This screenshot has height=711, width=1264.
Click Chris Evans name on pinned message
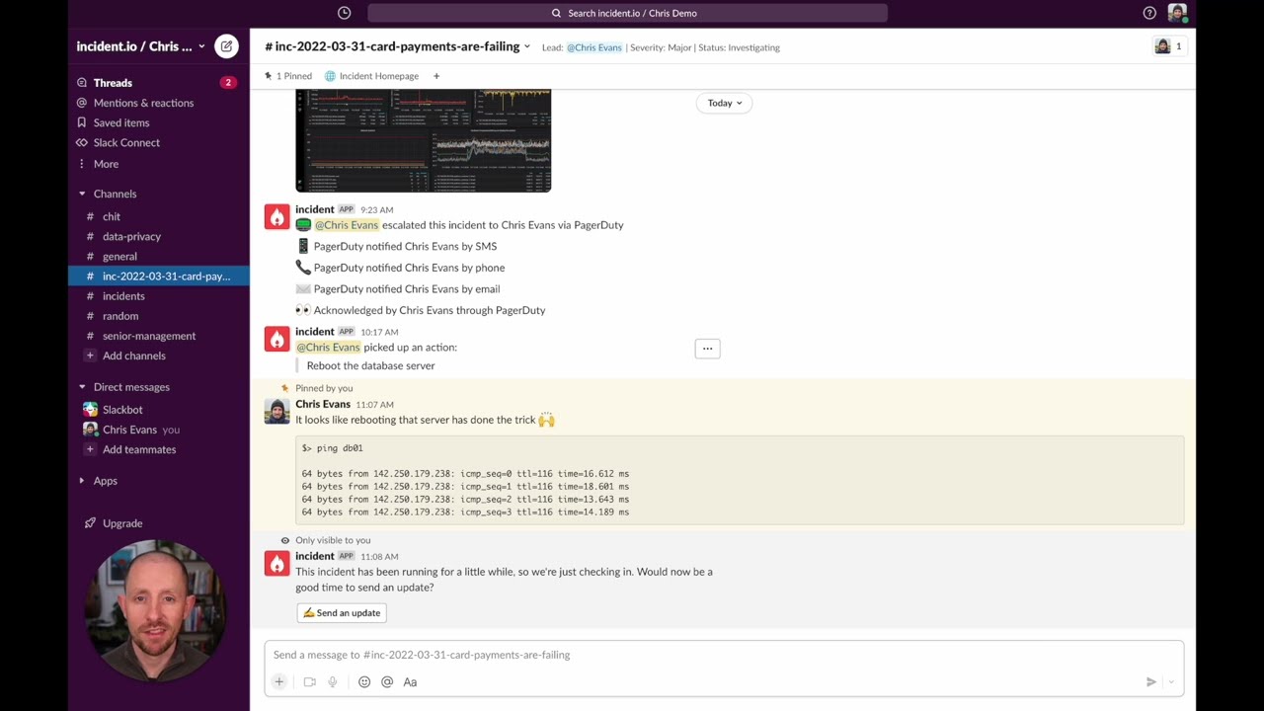(x=323, y=404)
